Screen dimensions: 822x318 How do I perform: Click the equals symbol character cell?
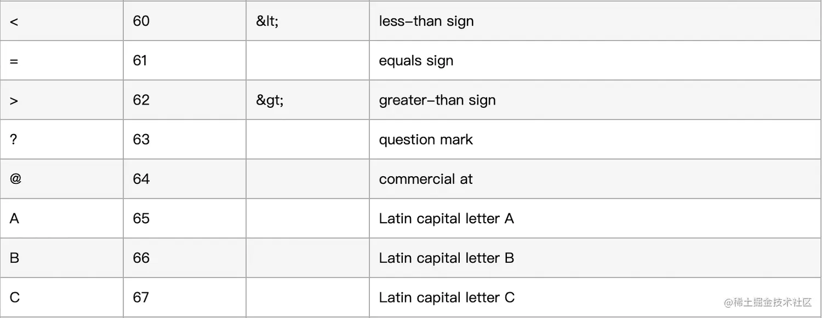tap(14, 61)
